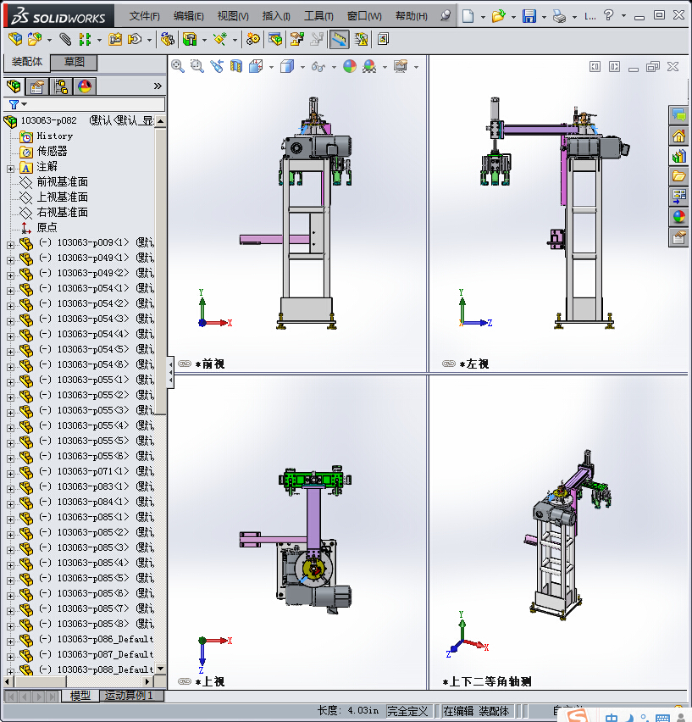Switch to the 模型 bottom tab
This screenshot has width=692, height=722.
tap(80, 695)
